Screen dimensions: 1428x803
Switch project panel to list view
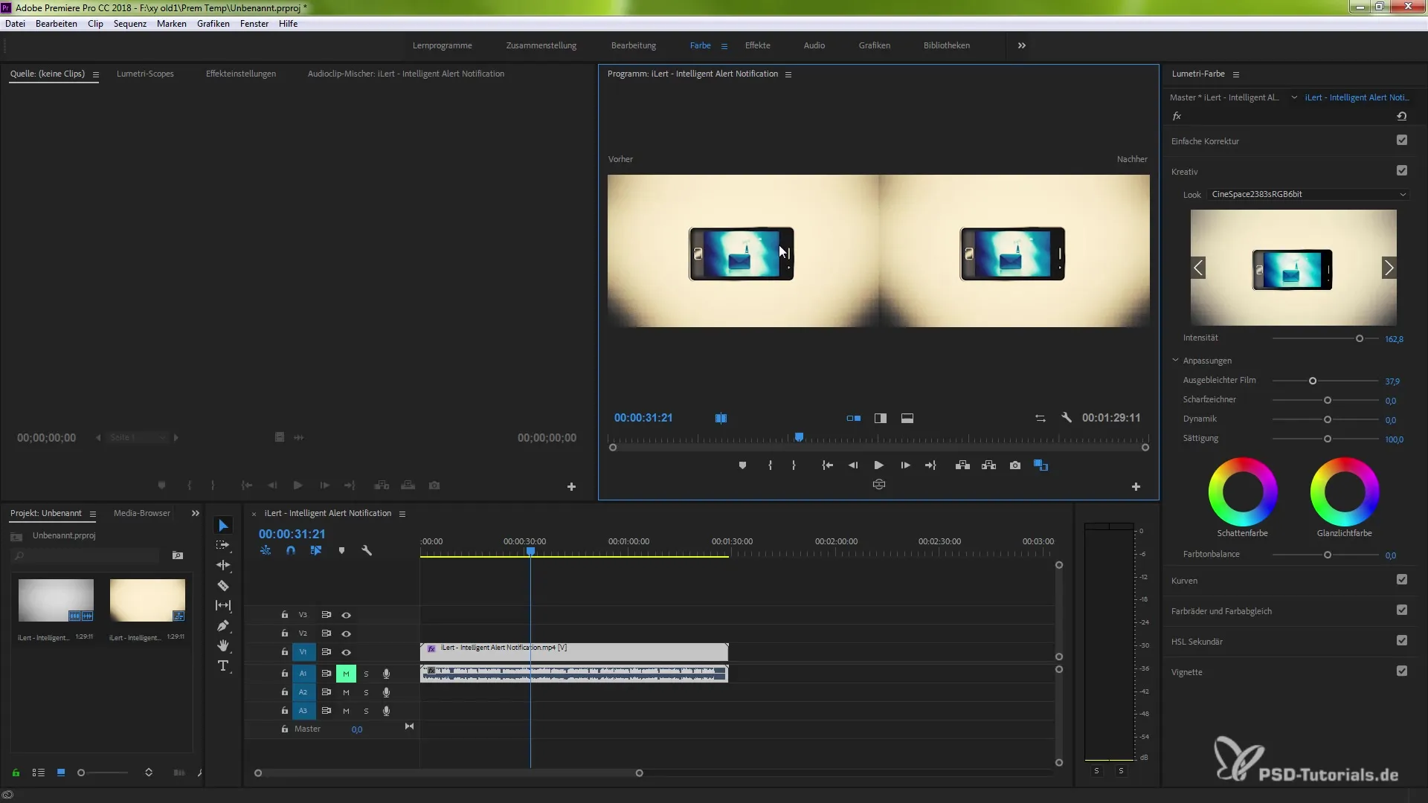pos(39,773)
